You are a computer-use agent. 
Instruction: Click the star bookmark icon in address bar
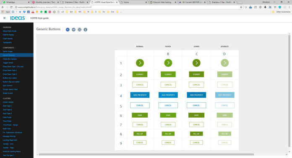(241, 7)
